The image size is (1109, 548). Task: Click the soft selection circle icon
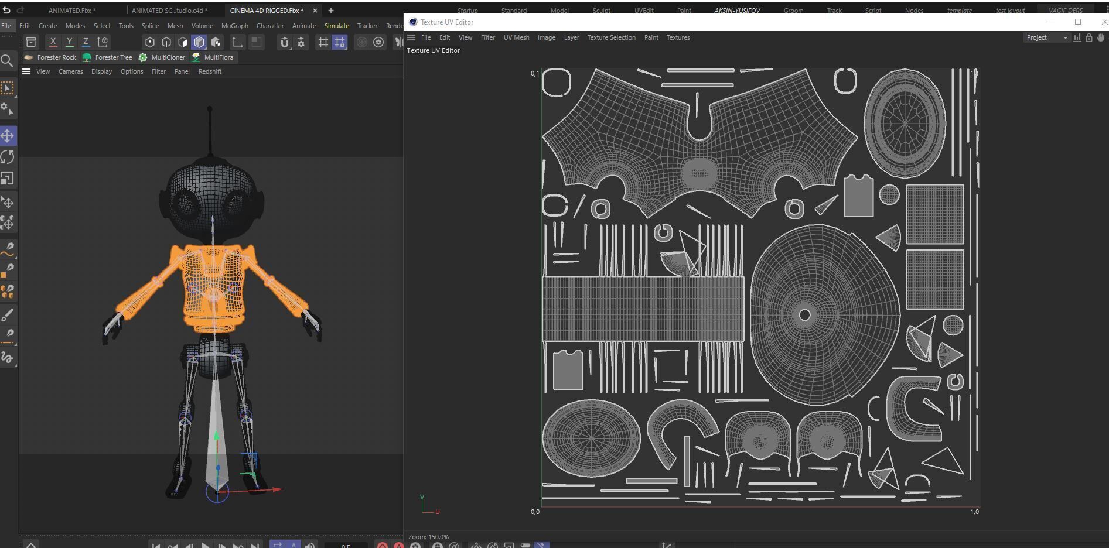click(x=362, y=42)
